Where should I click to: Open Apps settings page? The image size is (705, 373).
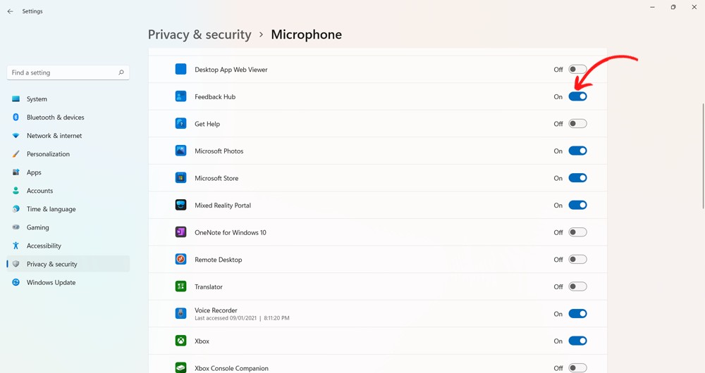68,172
